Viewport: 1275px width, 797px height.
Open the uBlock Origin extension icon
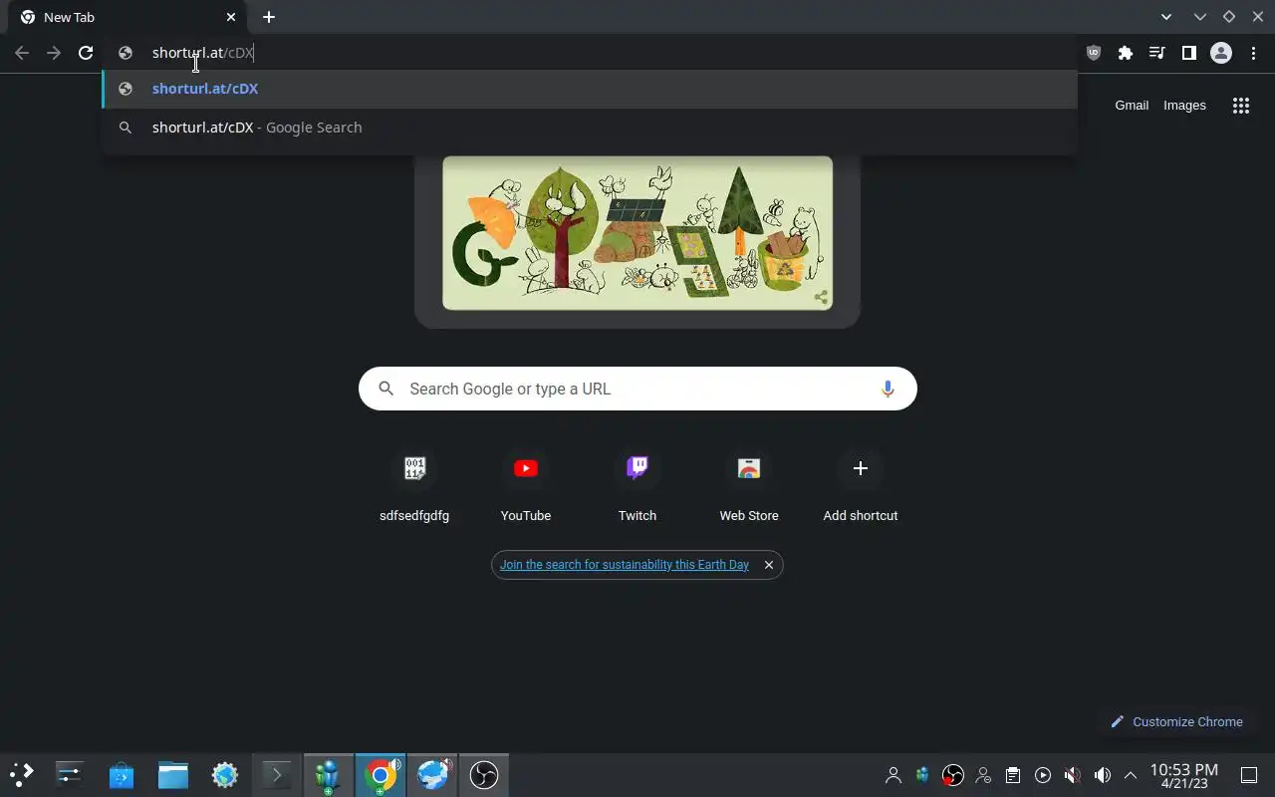[1094, 53]
